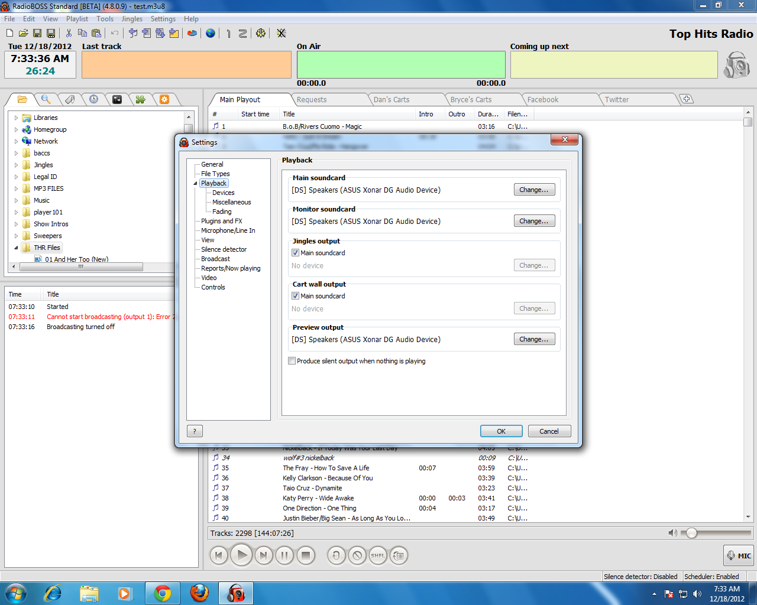Select Microphone/Line In settings page
This screenshot has width=757, height=605.
228,230
